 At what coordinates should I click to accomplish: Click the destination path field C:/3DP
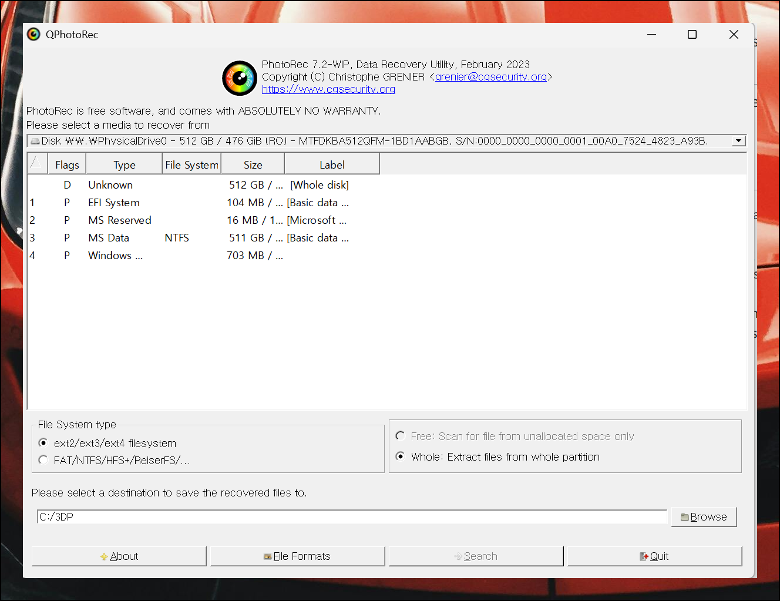(x=352, y=517)
